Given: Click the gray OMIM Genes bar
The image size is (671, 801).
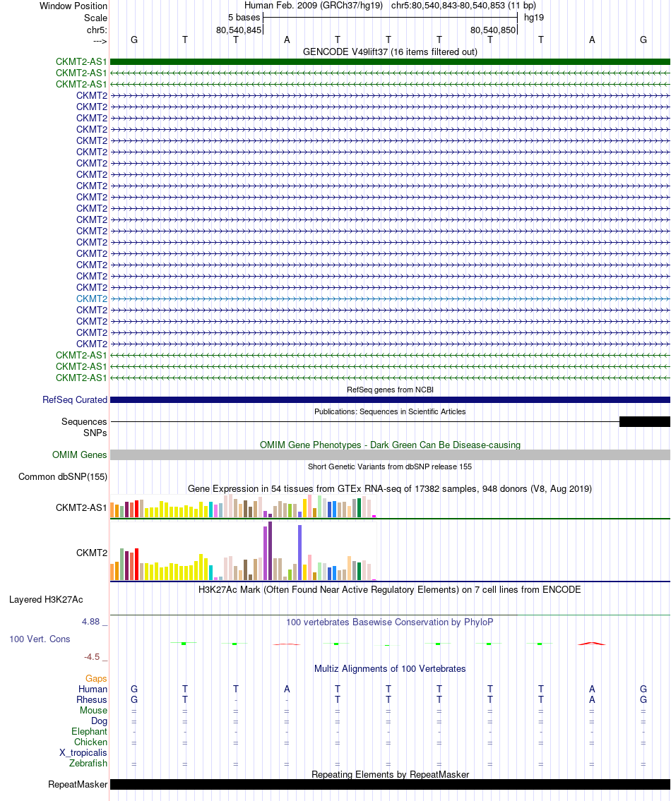Looking at the screenshot, I should pos(390,454).
